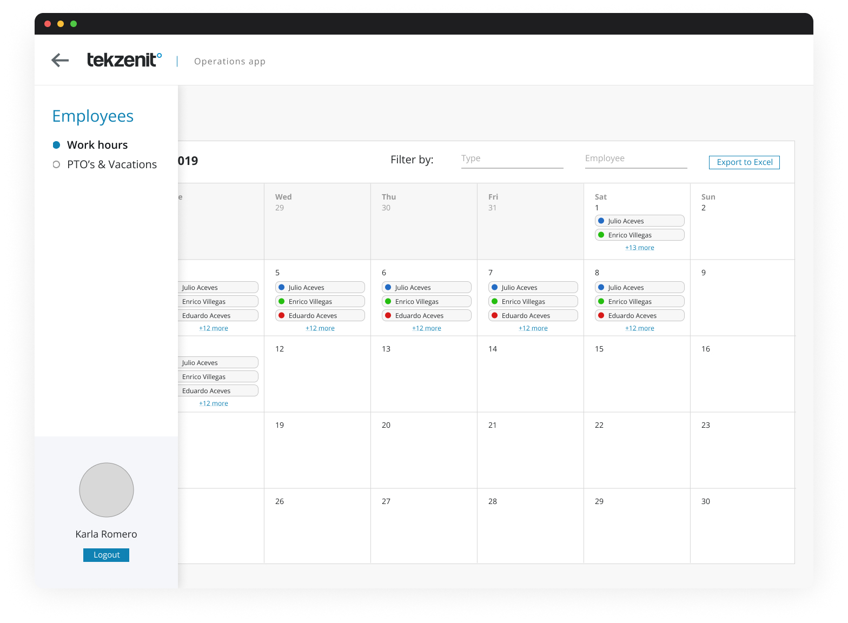Select Eduardo Aceves entry on day 5
Screen dimensions: 848x623
coord(320,315)
